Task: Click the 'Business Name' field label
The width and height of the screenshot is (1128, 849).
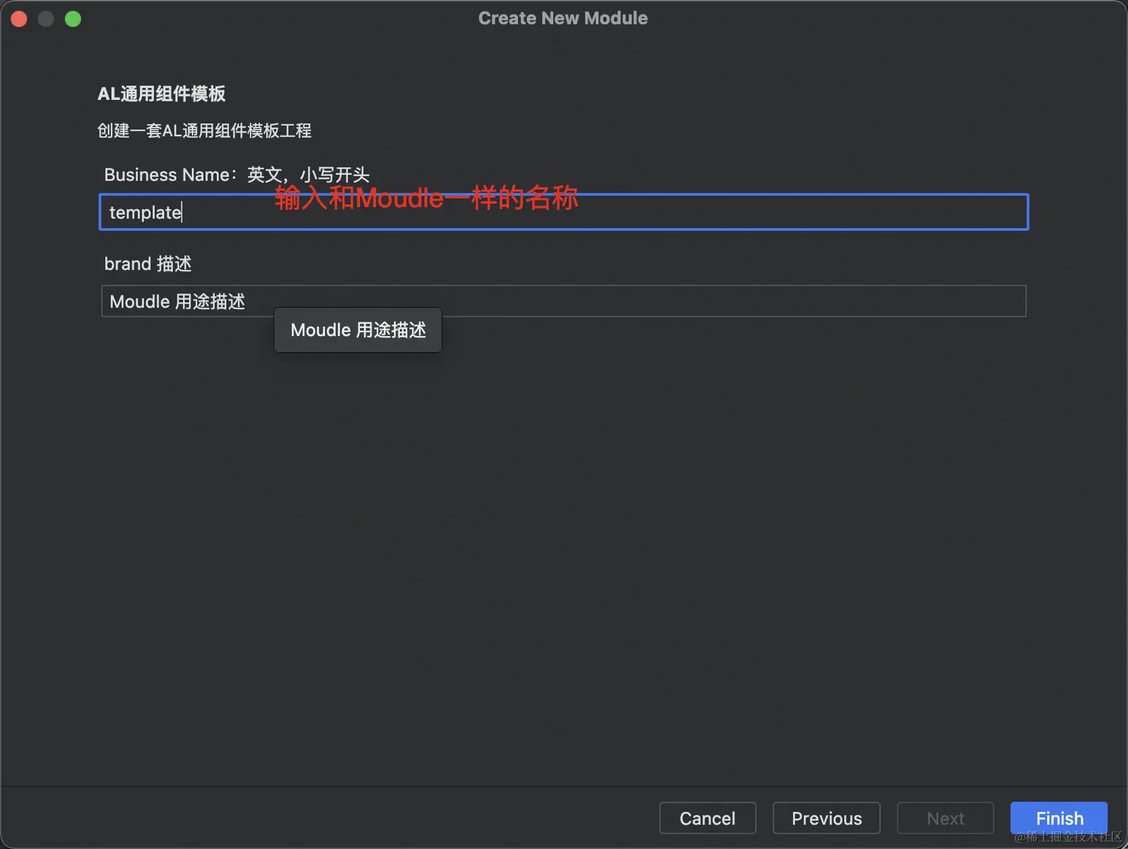Action: pos(237,175)
